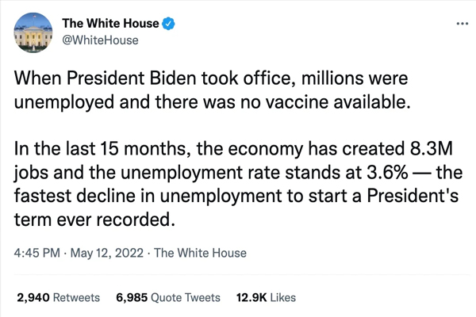Click the blue verified badge
This screenshot has height=317, width=476.
tap(169, 24)
